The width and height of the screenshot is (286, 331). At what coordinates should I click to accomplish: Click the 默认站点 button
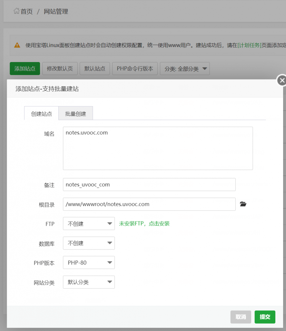tap(94, 69)
